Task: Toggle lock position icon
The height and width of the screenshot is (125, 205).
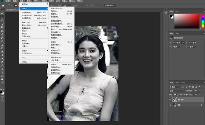Action: pyautogui.click(x=181, y=94)
